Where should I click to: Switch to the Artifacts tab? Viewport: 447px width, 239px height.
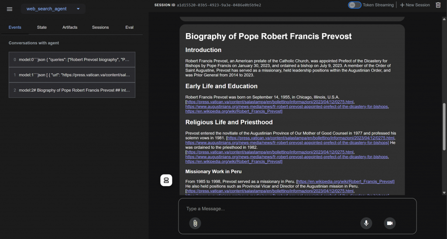(70, 27)
